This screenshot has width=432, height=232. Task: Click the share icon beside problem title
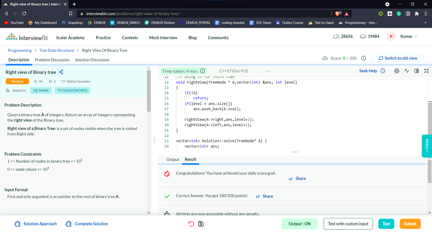point(61,72)
